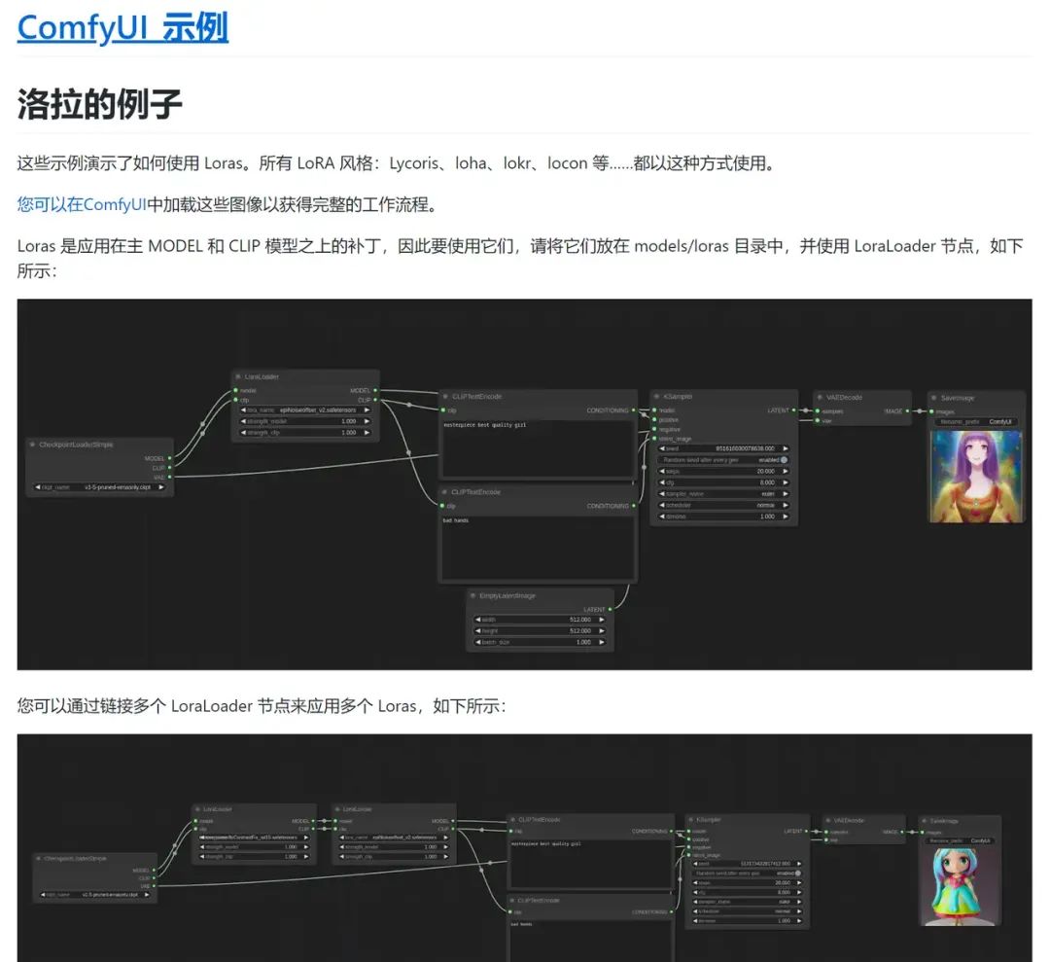Image resolution: width=1050 pixels, height=962 pixels.
Task: Previous ckpt_name arrow in first workflow
Action: click(x=38, y=487)
